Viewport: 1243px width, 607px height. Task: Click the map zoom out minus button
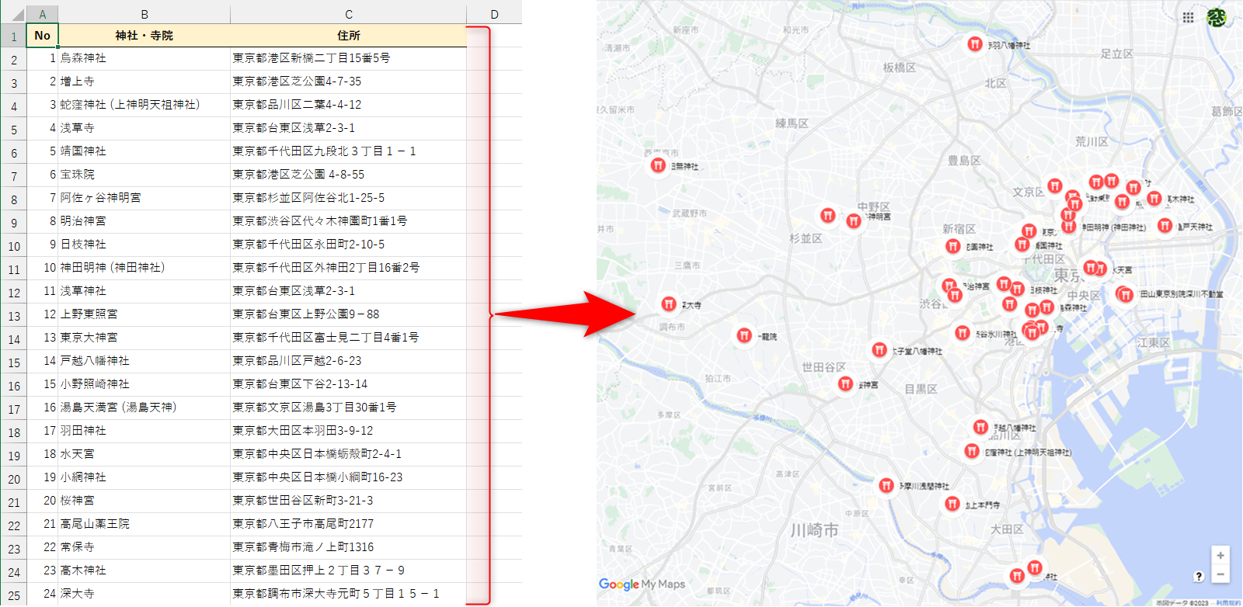pyautogui.click(x=1220, y=574)
